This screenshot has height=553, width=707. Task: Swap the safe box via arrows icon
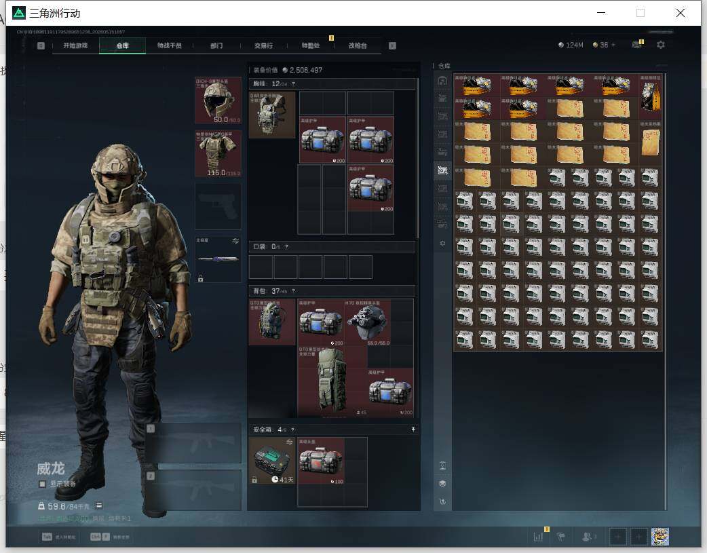click(x=290, y=442)
